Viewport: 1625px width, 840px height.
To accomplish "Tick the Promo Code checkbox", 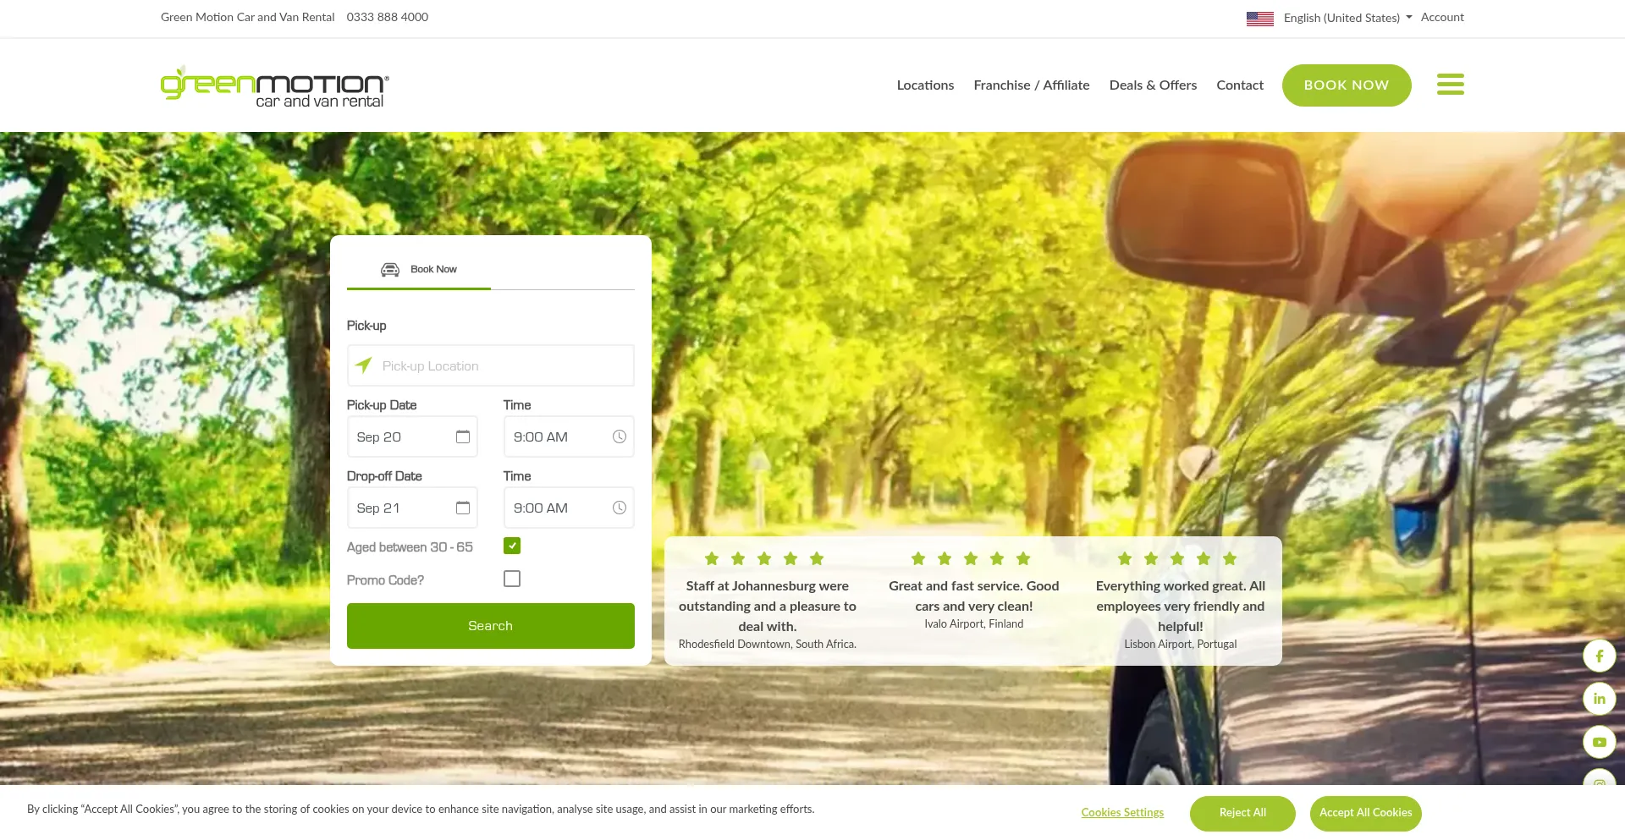I will click(512, 579).
